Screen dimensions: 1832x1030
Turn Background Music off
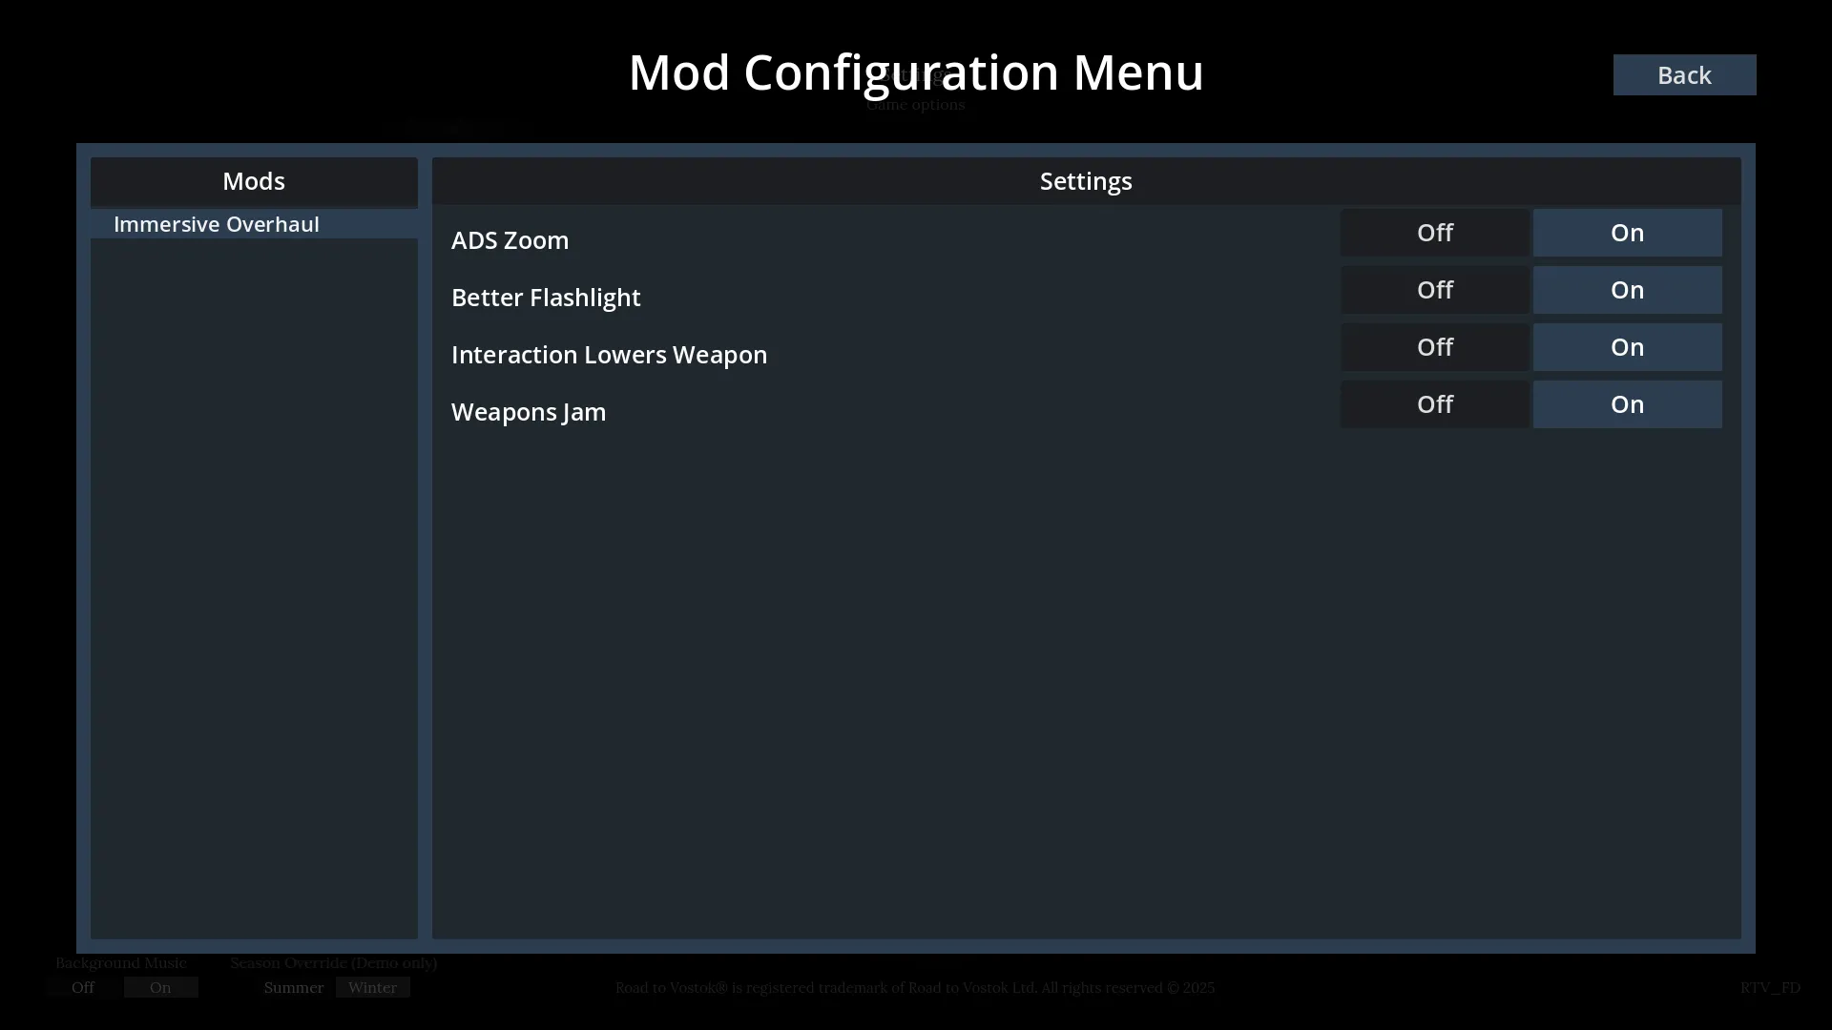point(83,987)
